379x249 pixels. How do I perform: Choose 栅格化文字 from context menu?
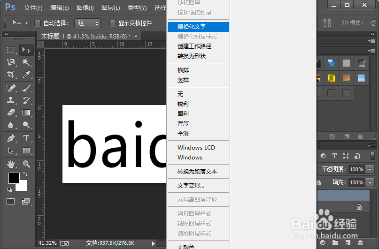click(198, 27)
